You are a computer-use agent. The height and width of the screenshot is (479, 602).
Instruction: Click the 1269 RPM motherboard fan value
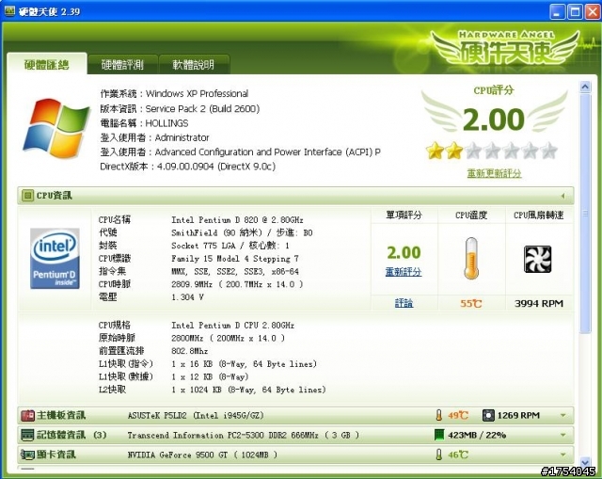tap(518, 415)
